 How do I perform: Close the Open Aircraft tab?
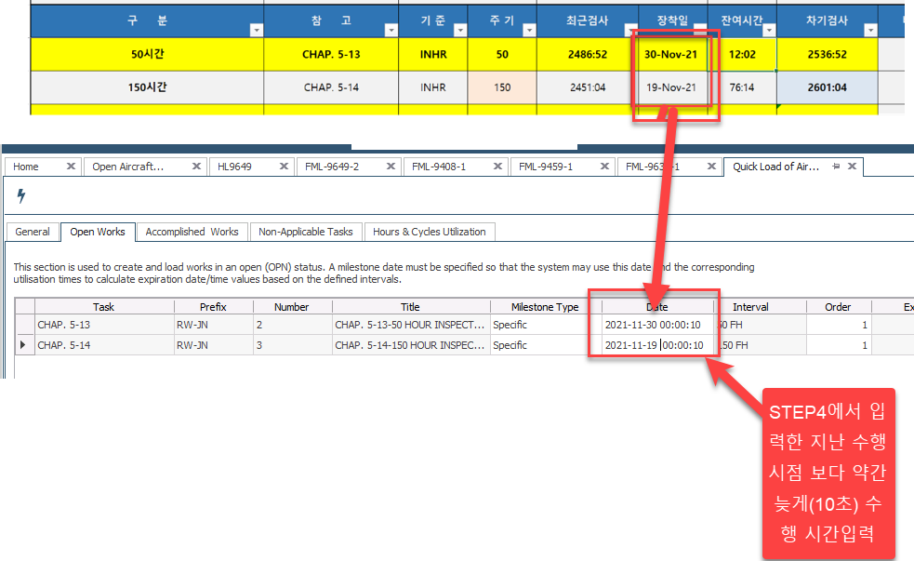click(196, 167)
